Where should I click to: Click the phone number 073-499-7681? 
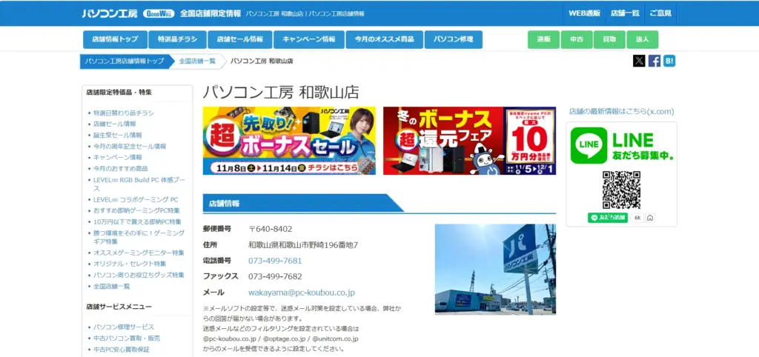click(275, 261)
